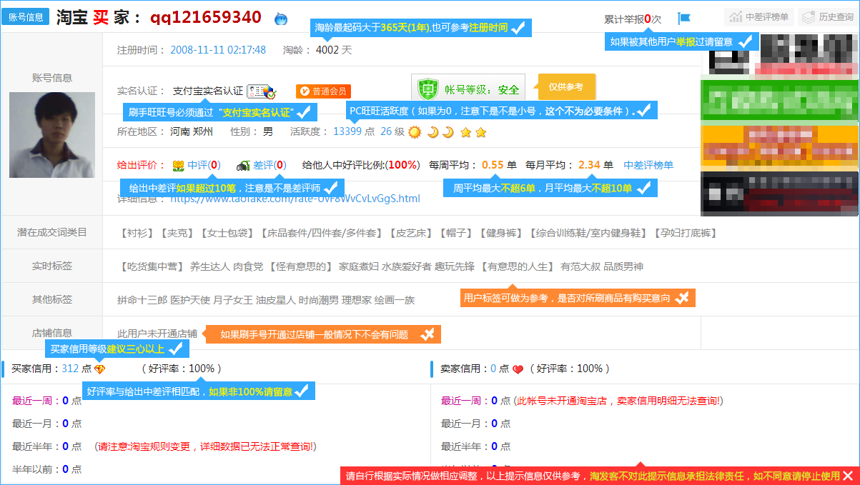The height and width of the screenshot is (485, 860).
Task: Click the 时尚潮男 tag in 其他标签
Action: (x=319, y=300)
